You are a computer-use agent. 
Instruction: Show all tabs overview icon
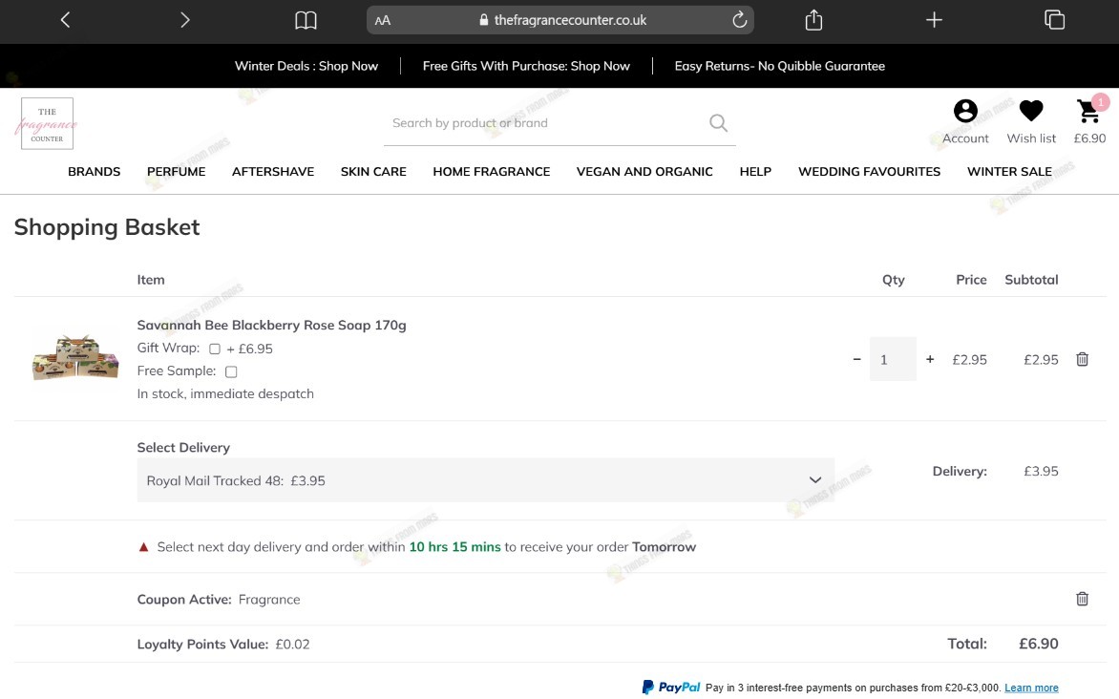click(1054, 20)
